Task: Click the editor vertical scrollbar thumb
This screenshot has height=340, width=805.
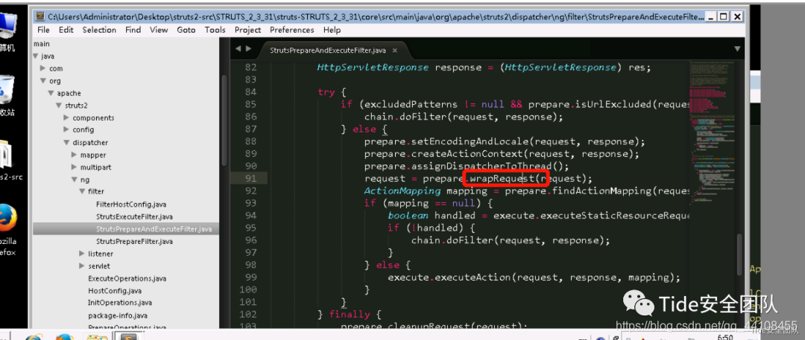Action: click(740, 255)
